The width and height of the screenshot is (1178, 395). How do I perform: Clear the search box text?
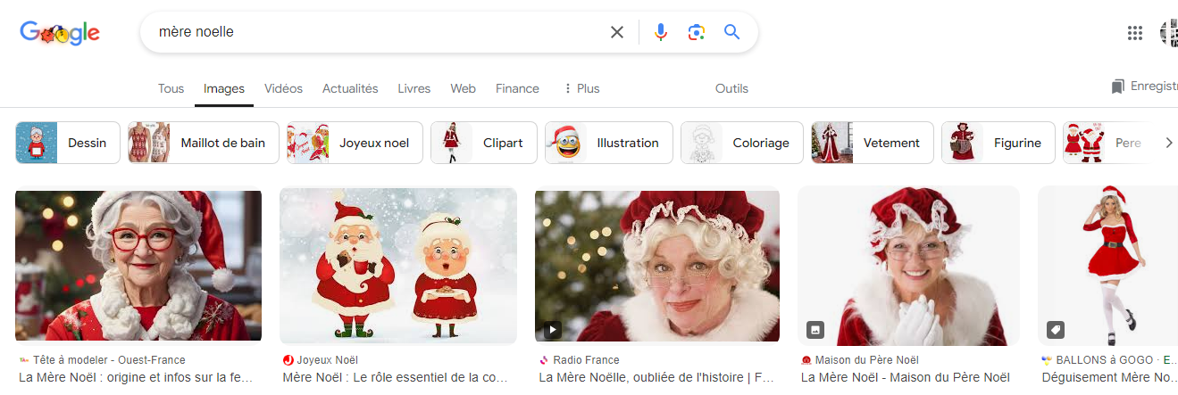(x=617, y=32)
